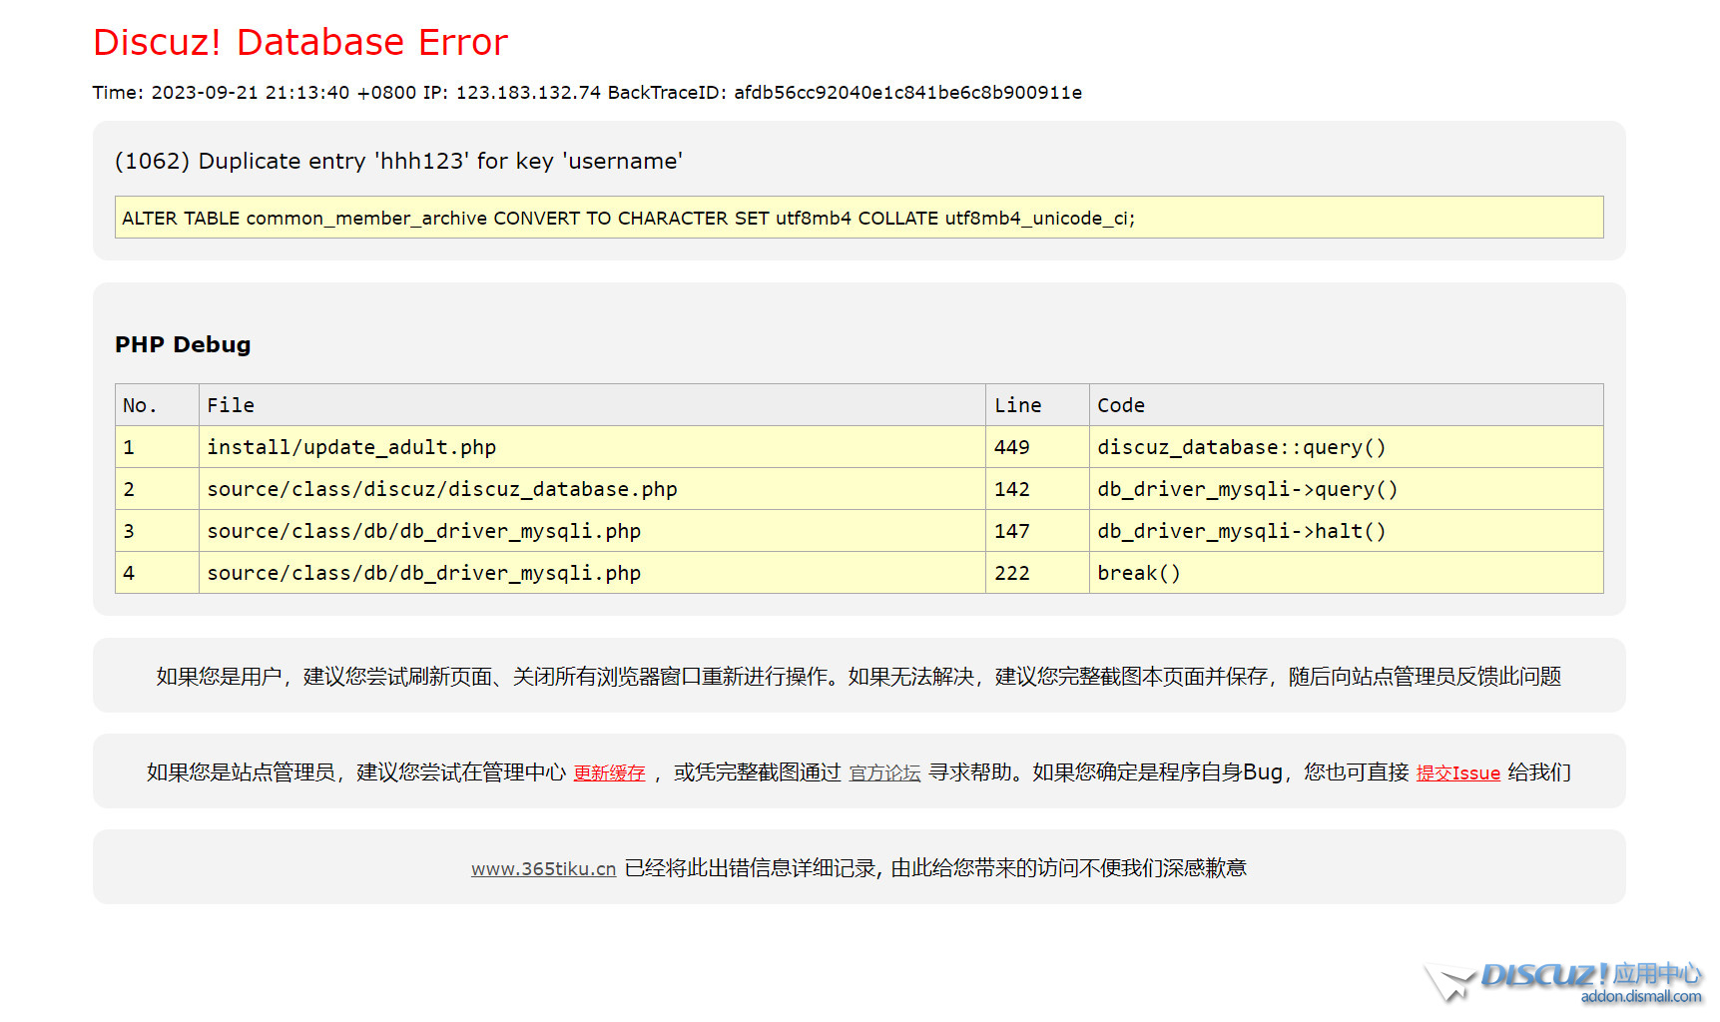
Task: Click the 'Code' column header
Action: coord(1346,405)
